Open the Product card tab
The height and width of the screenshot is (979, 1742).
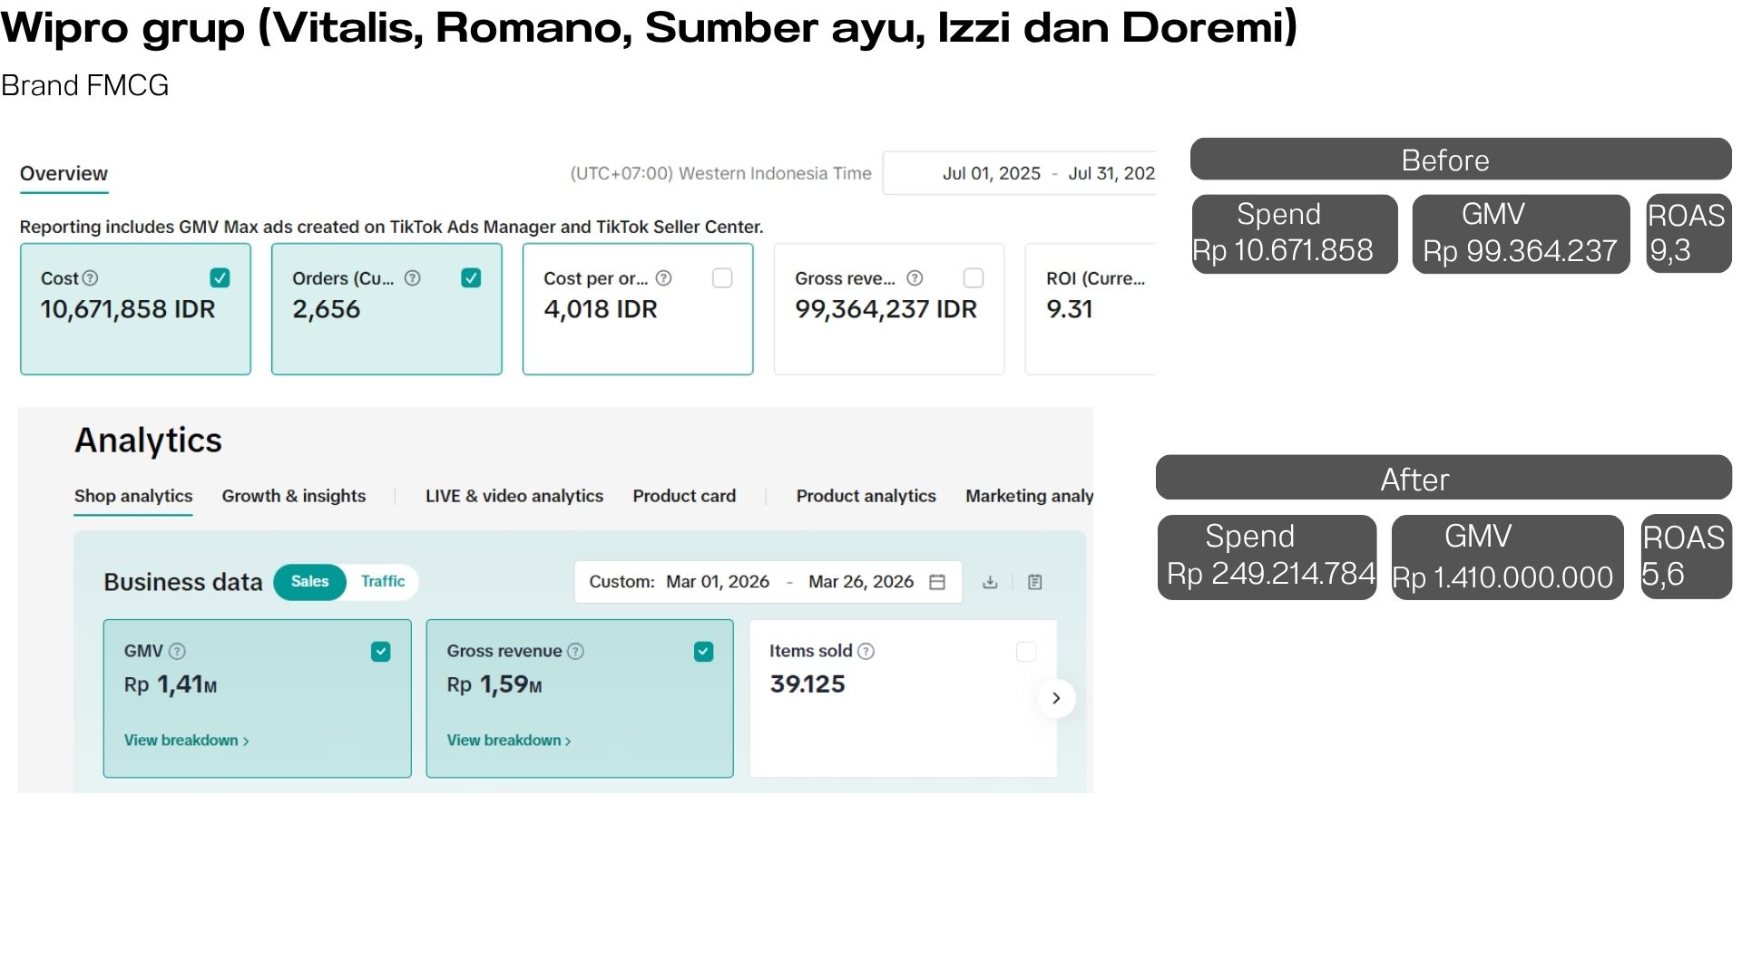point(684,496)
